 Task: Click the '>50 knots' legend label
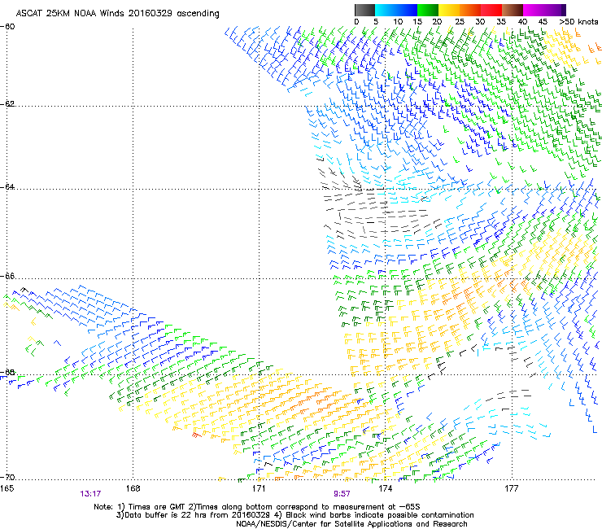(x=578, y=22)
